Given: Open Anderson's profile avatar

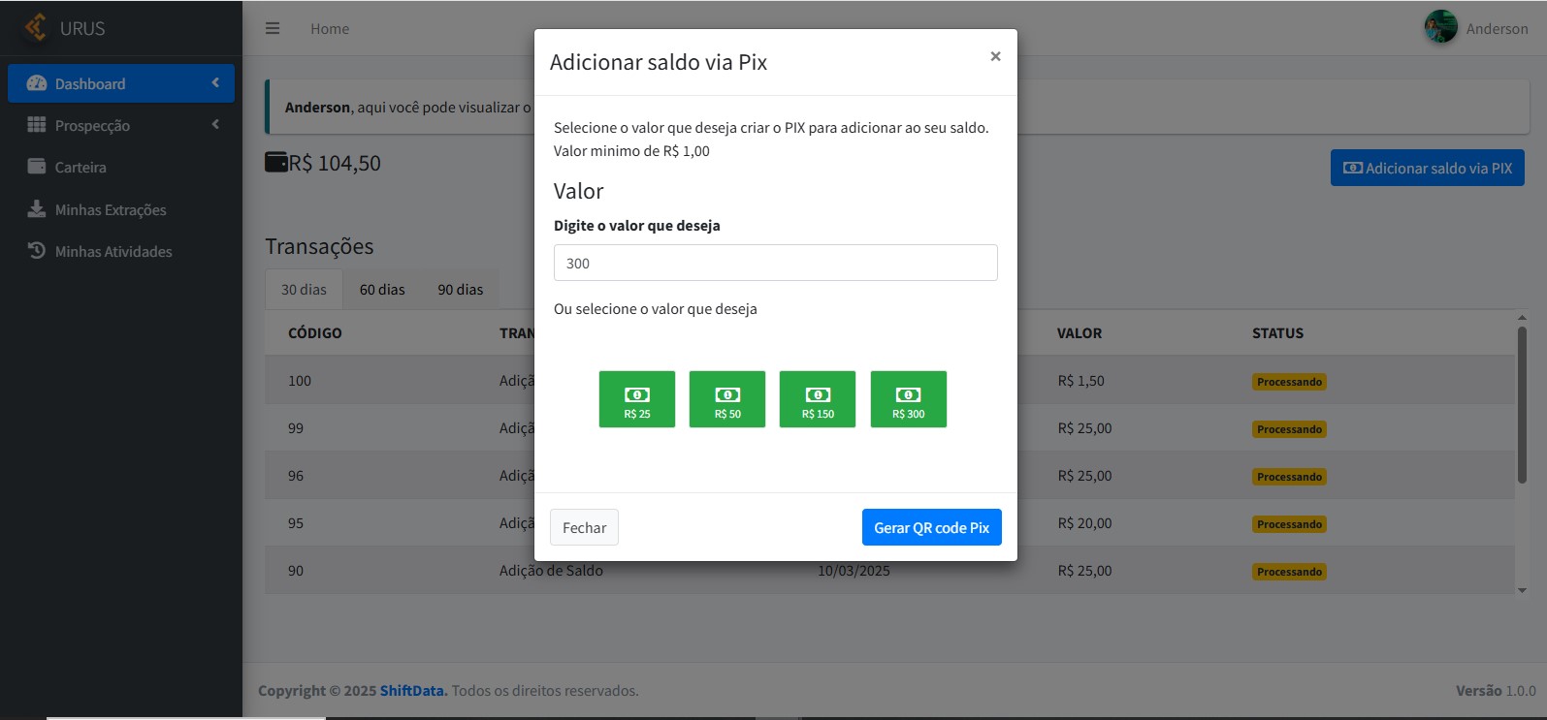Looking at the screenshot, I should pos(1440,28).
